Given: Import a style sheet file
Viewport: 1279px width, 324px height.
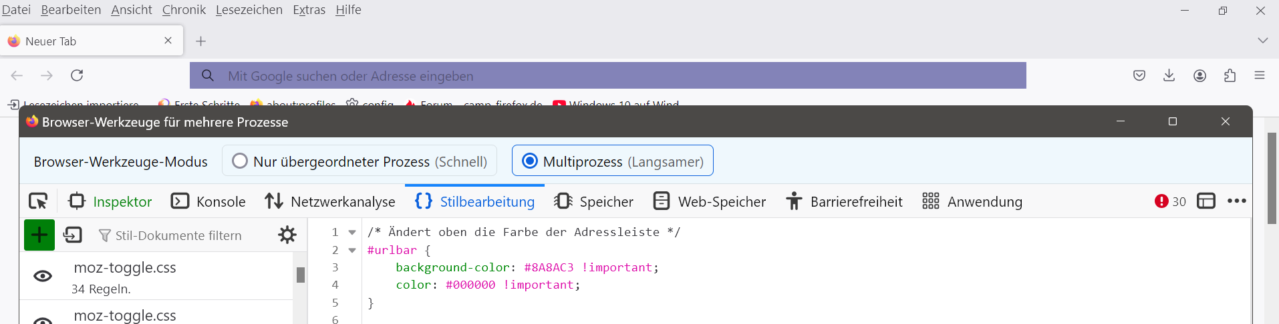Looking at the screenshot, I should [72, 235].
